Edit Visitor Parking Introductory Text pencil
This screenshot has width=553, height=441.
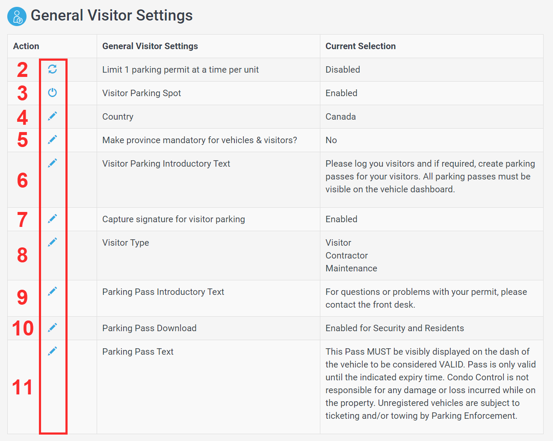coord(52,163)
